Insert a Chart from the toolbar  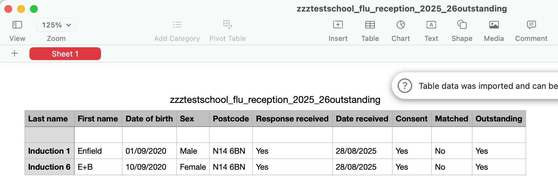coord(401,25)
